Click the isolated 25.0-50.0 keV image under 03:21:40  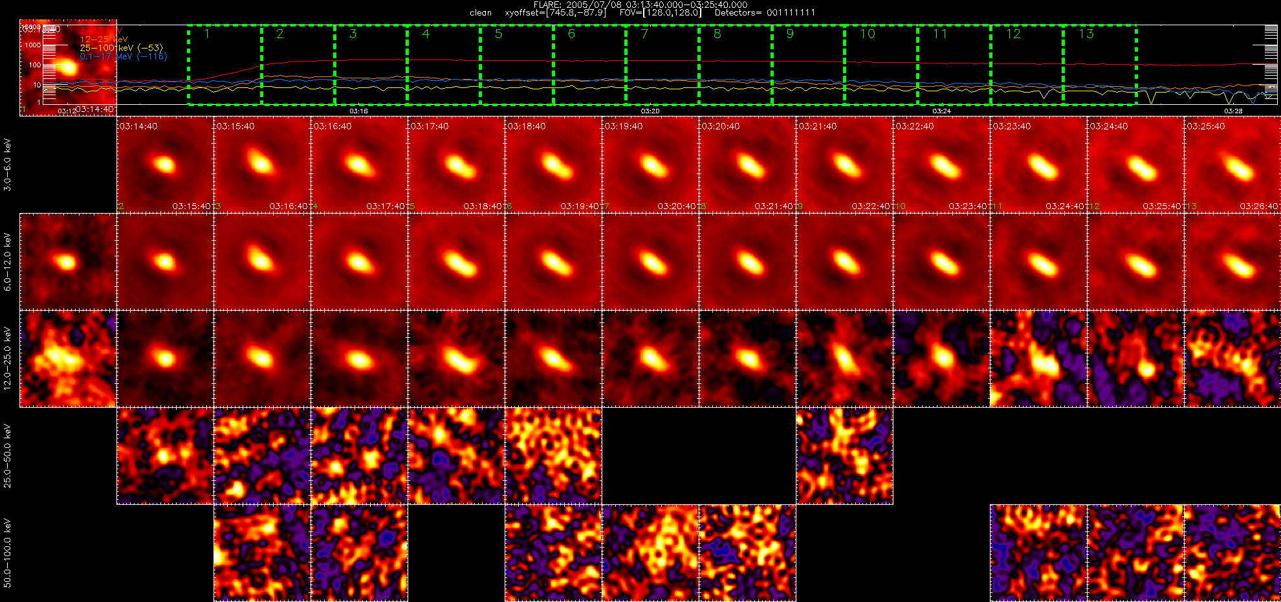[844, 456]
